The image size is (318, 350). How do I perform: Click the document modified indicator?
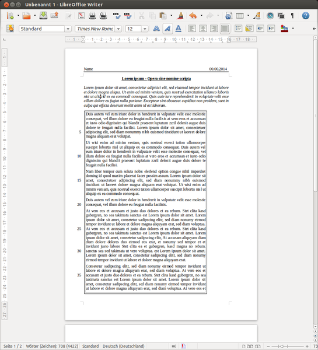coord(184,346)
